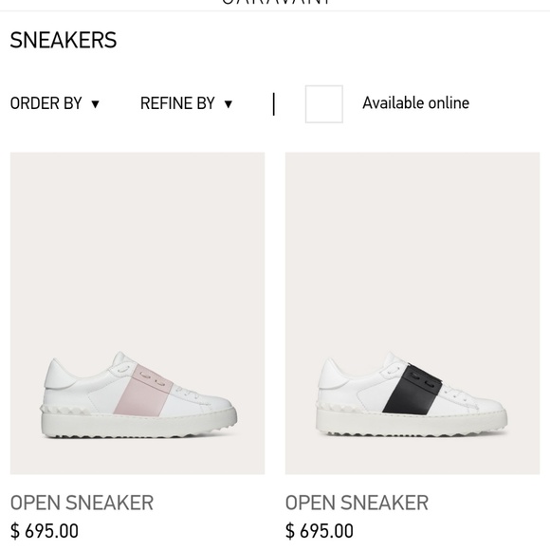Open the pink stripe Open Sneaker image

click(x=137, y=313)
